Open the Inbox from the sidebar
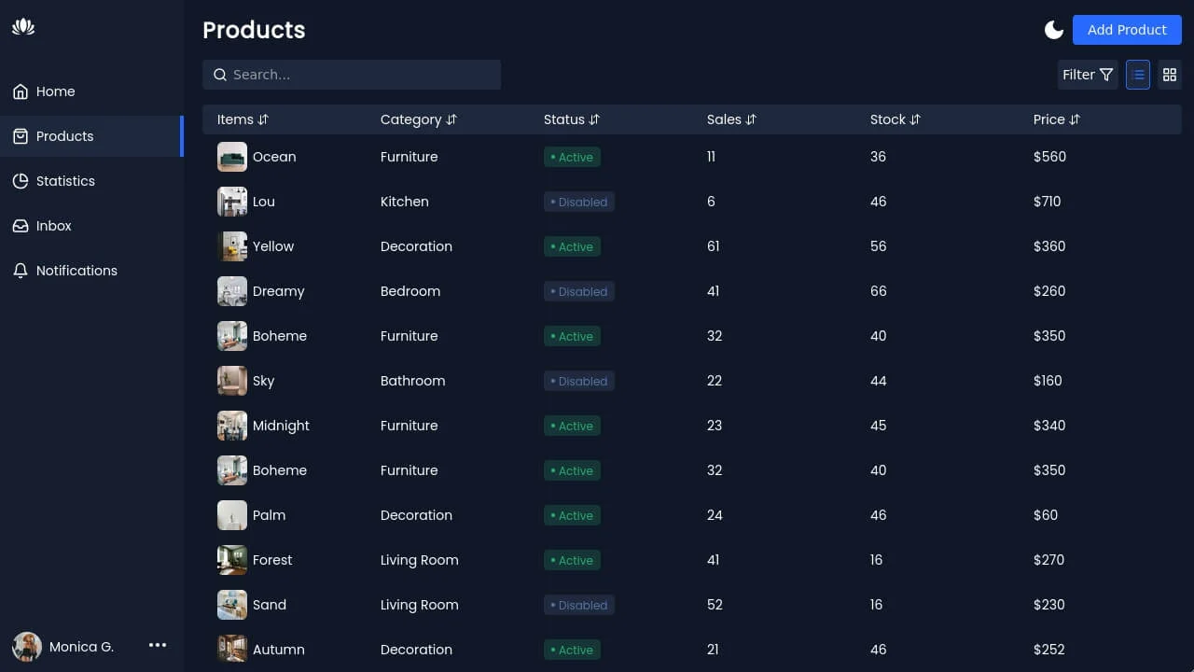The height and width of the screenshot is (672, 1194). point(20,225)
